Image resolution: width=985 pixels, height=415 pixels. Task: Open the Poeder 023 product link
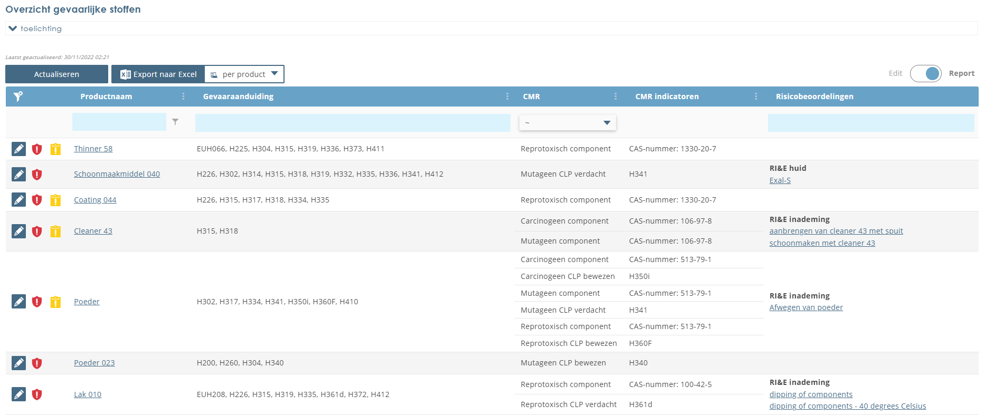click(x=94, y=363)
